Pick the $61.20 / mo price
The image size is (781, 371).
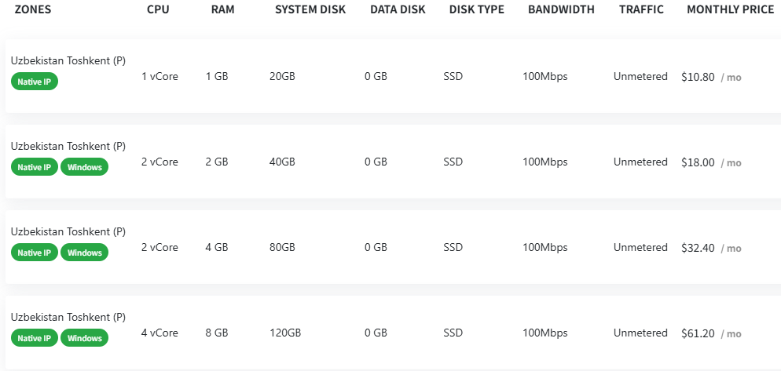pos(711,333)
